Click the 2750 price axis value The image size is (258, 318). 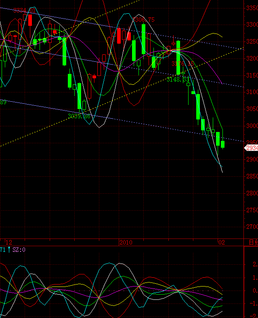252,210
